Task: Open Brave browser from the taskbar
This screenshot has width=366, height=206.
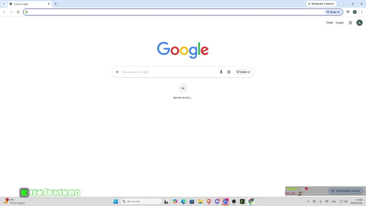Action: point(209,202)
